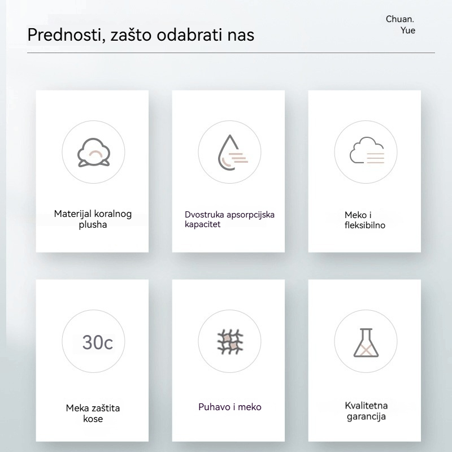
Task: Click the 'Meka zaštita kose' caption
Action: tap(93, 413)
